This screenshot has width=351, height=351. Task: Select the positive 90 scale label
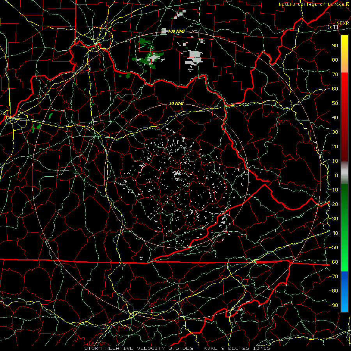tap(335, 46)
